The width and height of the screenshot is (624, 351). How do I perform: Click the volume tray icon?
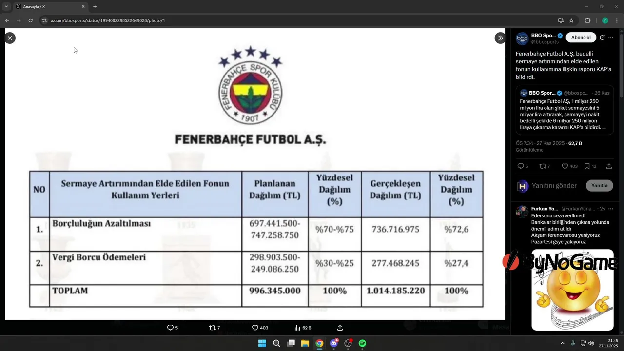[591, 343]
